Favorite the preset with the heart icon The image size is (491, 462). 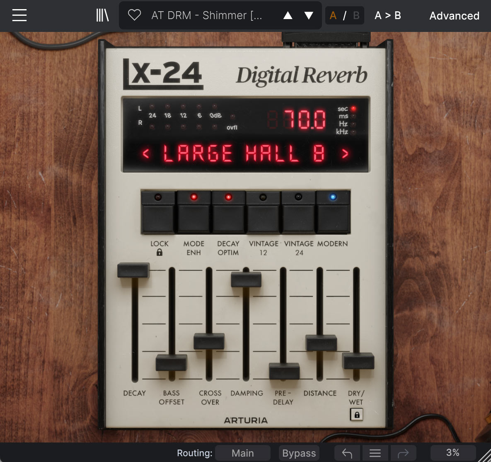pyautogui.click(x=134, y=15)
